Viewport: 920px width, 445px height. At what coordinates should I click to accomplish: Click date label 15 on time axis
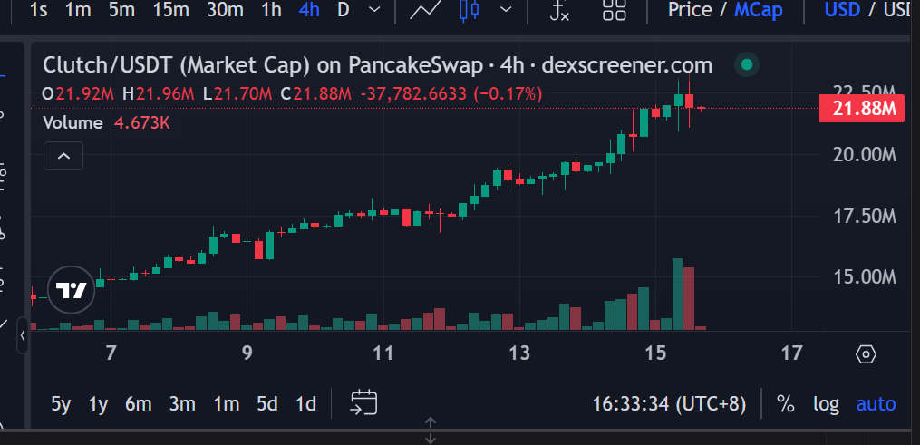[x=655, y=353]
